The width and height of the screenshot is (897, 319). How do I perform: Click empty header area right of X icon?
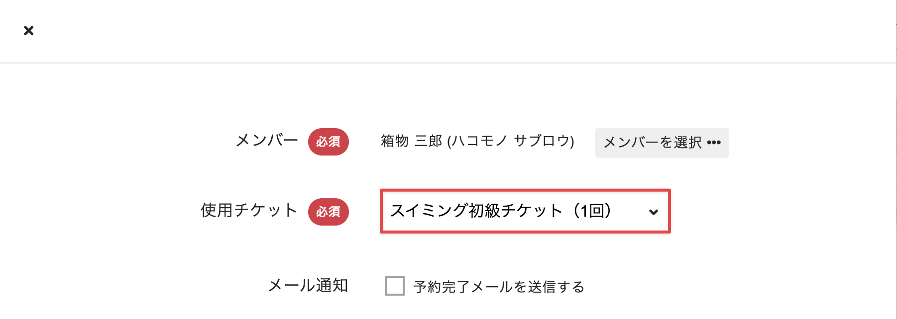[x=448, y=31]
